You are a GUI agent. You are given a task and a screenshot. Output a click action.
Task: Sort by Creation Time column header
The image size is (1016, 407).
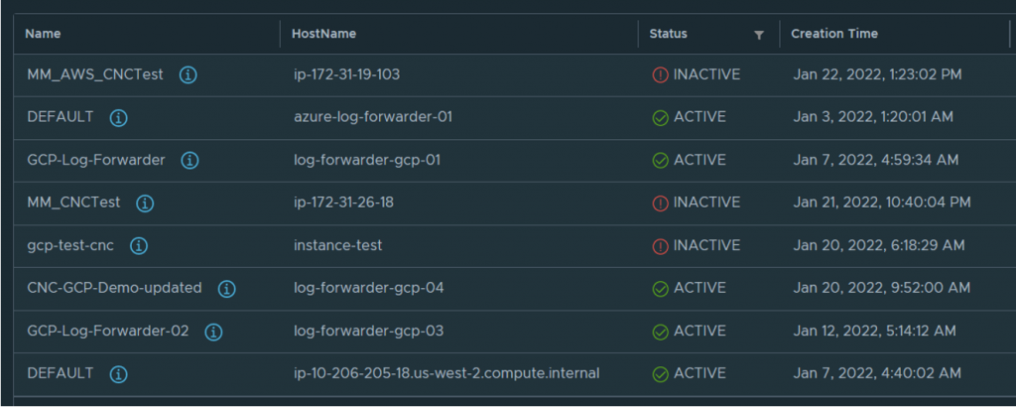833,34
